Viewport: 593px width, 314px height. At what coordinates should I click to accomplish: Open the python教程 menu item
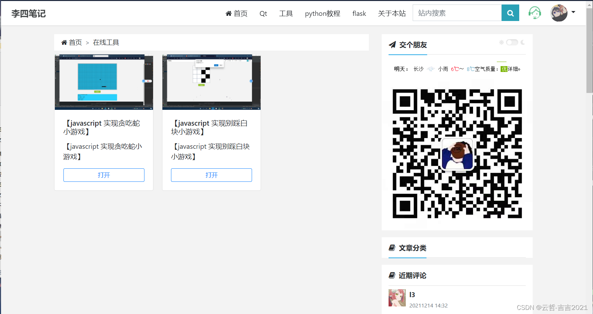pyautogui.click(x=322, y=13)
